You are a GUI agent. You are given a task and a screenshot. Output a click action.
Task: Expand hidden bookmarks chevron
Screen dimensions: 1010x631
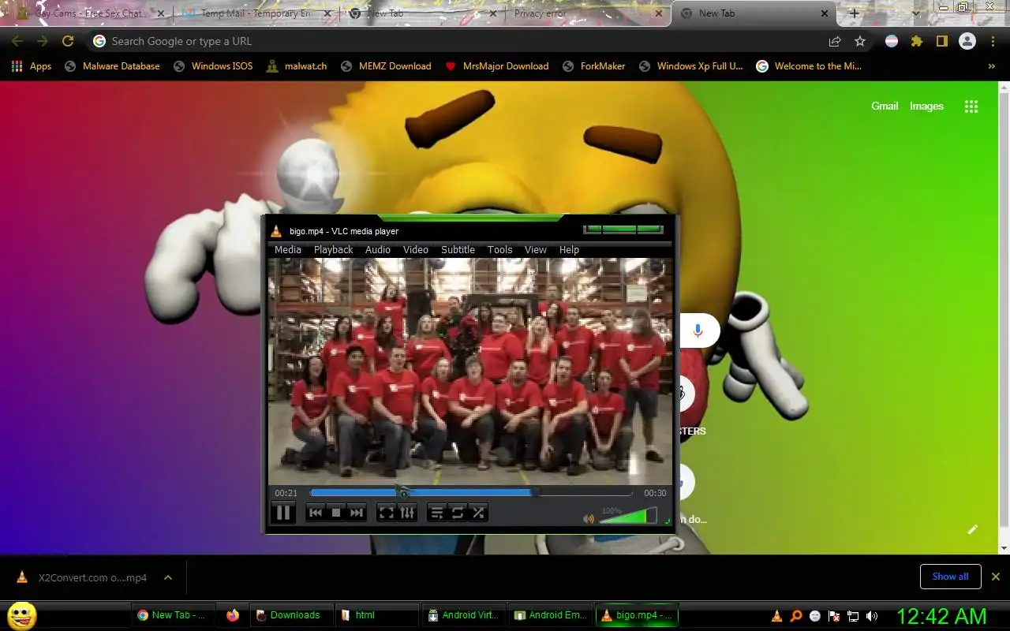coord(991,66)
